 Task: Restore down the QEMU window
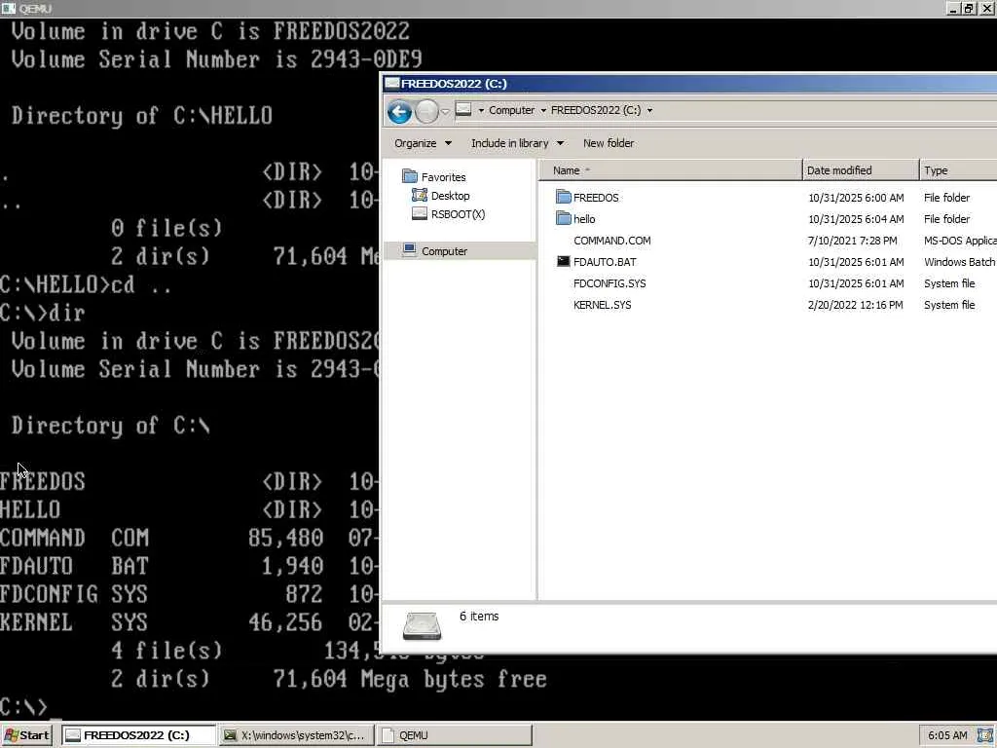point(969,8)
